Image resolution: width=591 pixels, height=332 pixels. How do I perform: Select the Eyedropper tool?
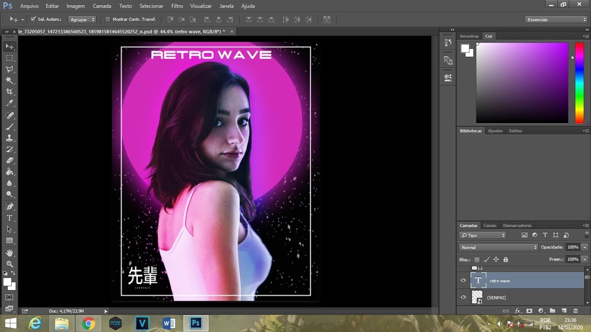pyautogui.click(x=9, y=103)
